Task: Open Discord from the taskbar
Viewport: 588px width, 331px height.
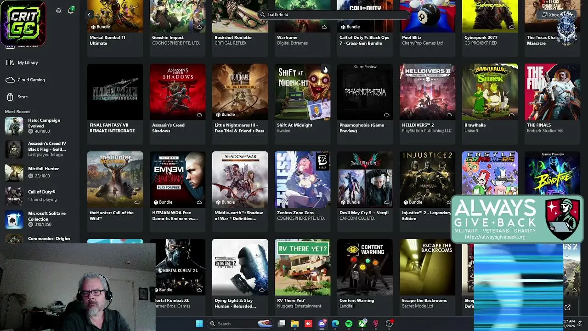Action: click(322, 324)
